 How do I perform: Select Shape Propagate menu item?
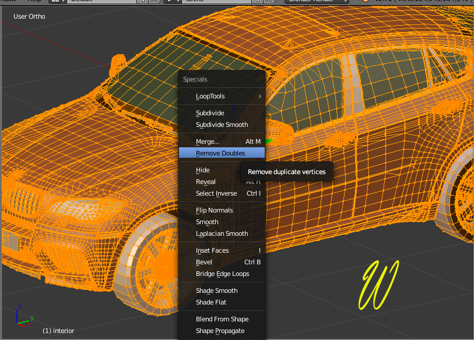tap(222, 331)
